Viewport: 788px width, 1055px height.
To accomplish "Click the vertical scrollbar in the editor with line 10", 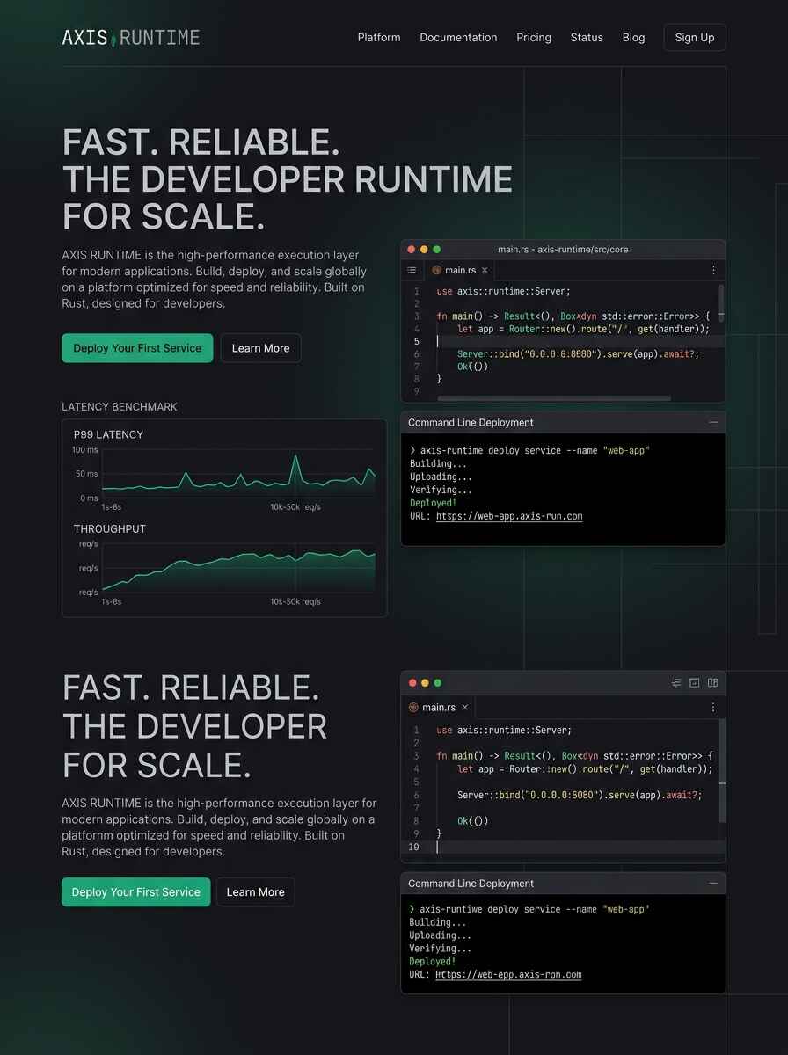I will point(722,769).
